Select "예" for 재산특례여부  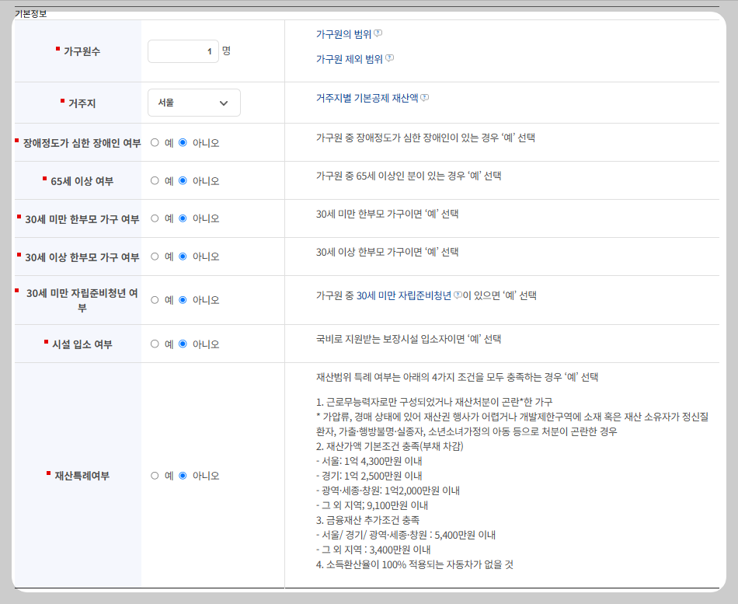tap(154, 476)
